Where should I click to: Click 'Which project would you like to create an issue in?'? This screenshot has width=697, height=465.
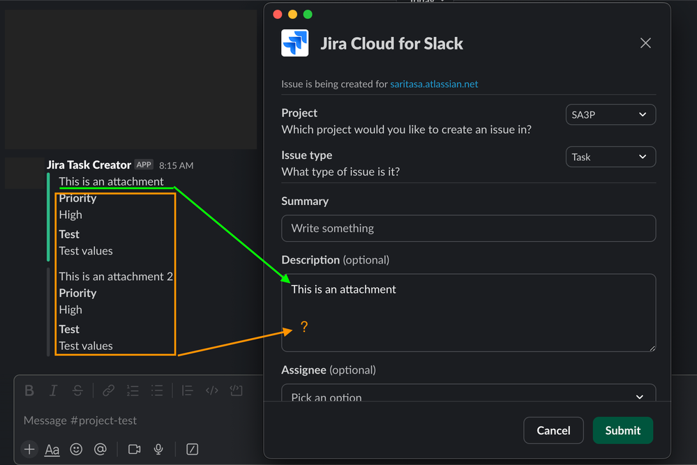(x=406, y=129)
